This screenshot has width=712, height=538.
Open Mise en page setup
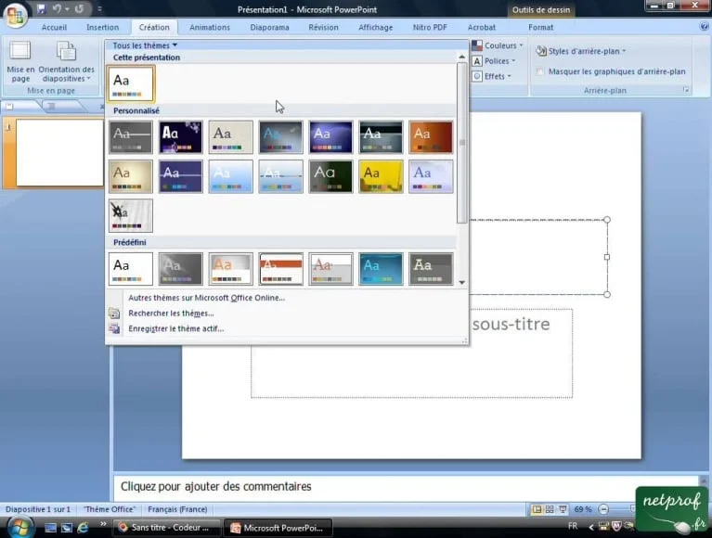pyautogui.click(x=20, y=62)
